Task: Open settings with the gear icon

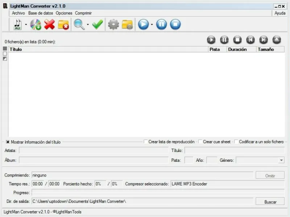Action: [113, 24]
